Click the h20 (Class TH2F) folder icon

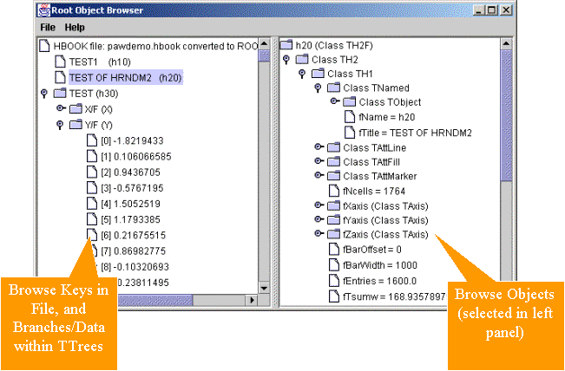click(287, 44)
